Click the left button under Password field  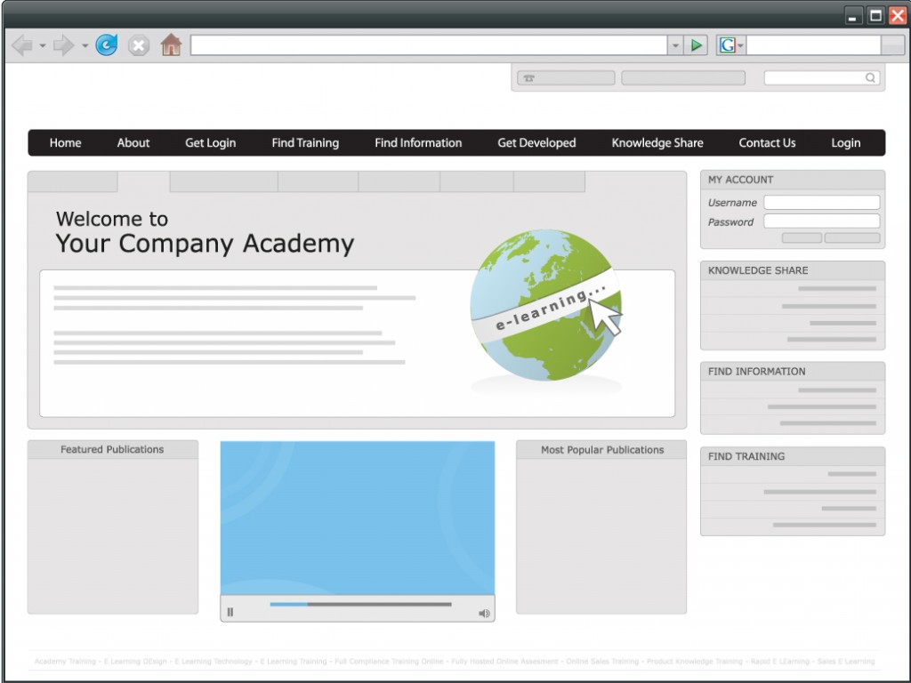pos(802,237)
